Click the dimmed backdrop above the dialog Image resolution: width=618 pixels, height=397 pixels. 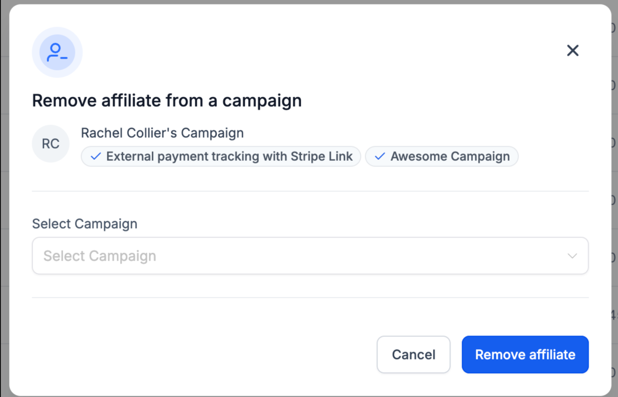point(309,2)
